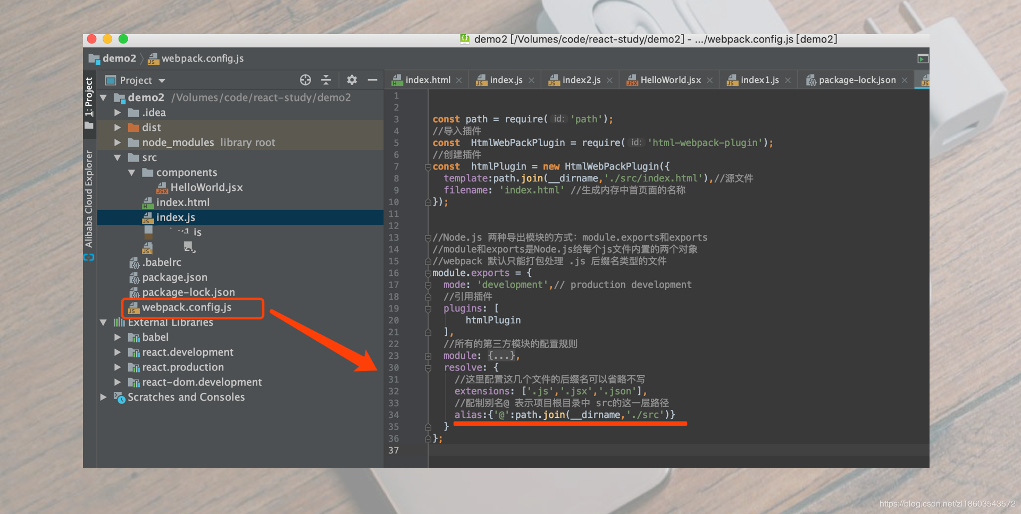This screenshot has height=514, width=1021.
Task: Close the index.html editor tab
Action: pyautogui.click(x=459, y=80)
